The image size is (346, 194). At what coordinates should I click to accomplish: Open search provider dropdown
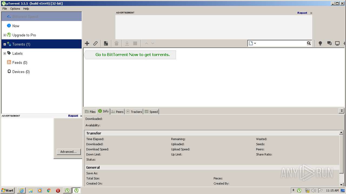(252, 43)
